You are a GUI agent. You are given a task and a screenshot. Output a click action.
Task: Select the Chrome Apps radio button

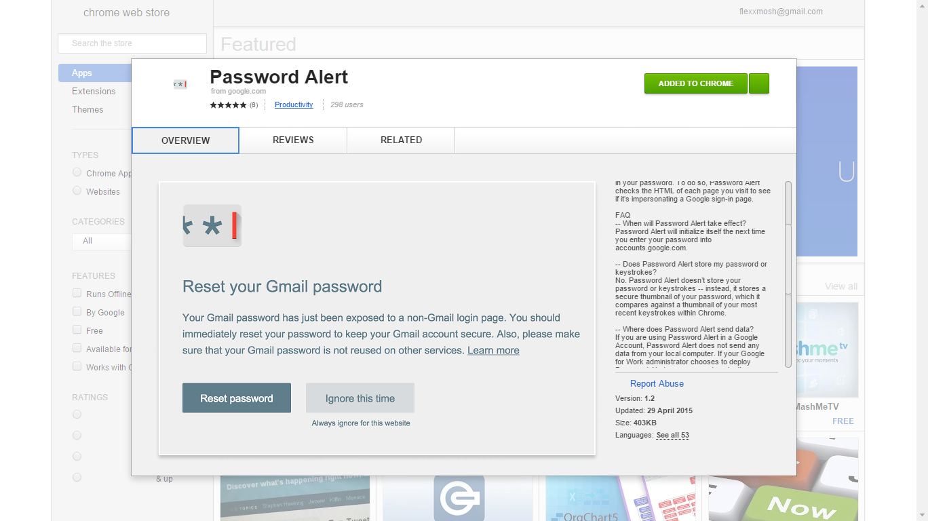(x=77, y=172)
